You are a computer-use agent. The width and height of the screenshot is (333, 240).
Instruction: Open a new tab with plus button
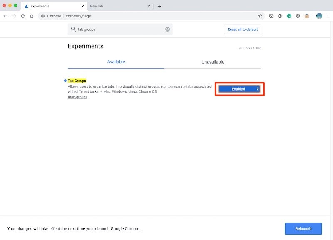click(159, 6)
